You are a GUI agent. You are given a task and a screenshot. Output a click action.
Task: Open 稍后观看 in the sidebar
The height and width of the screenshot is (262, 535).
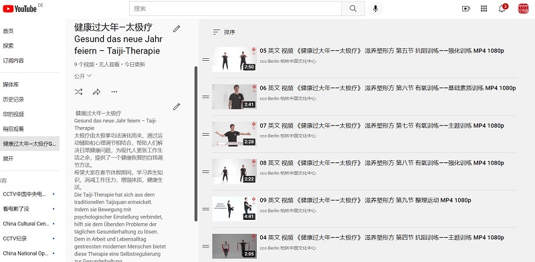coord(13,129)
